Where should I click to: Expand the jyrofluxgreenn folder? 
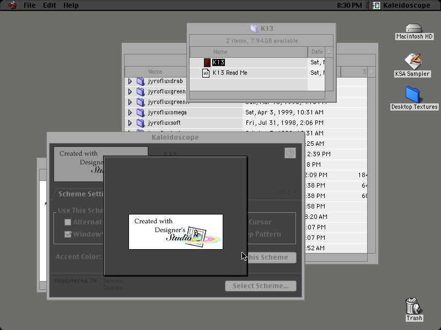pyautogui.click(x=130, y=102)
